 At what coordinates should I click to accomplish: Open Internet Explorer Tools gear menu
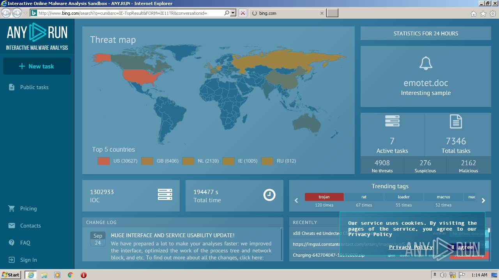pyautogui.click(x=493, y=14)
